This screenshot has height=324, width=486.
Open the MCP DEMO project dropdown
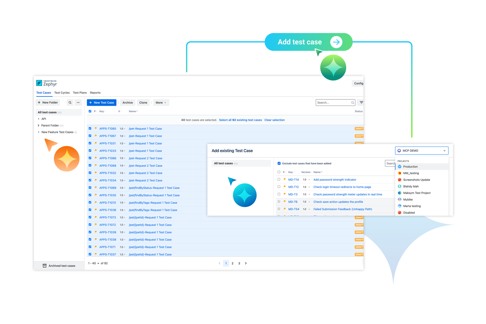click(422, 151)
